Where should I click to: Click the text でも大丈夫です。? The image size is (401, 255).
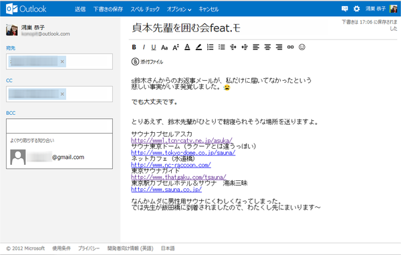coord(154,102)
